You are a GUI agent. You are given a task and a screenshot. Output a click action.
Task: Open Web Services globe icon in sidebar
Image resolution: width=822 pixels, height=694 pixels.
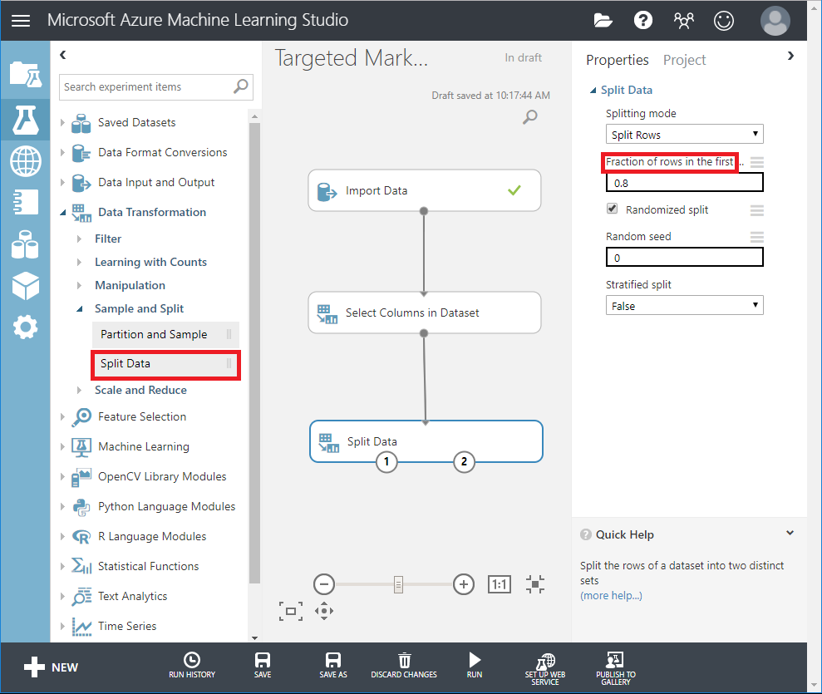click(25, 160)
